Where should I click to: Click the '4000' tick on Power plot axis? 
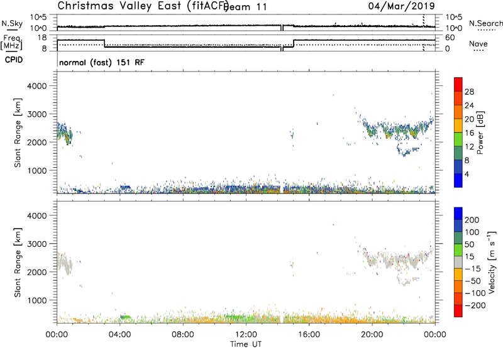pos(36,86)
